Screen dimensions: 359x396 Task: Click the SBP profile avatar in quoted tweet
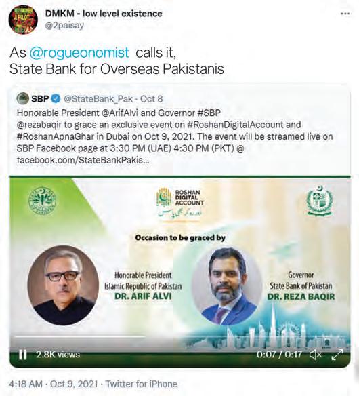coord(23,98)
